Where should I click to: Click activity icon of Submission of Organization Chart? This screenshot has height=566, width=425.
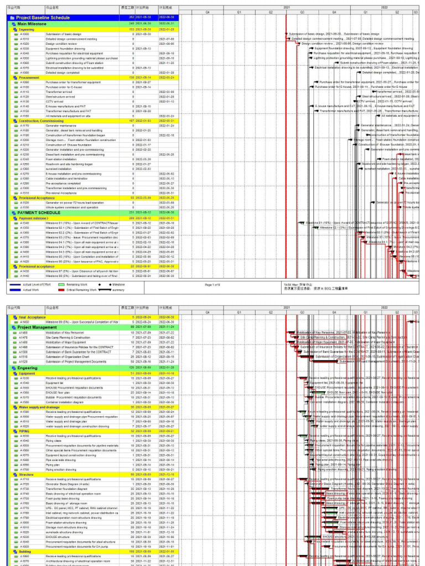[x=16, y=357]
